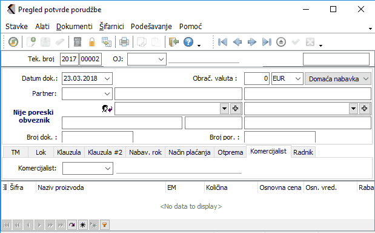Click the printer icon
The image size is (375, 233).
[124, 42]
